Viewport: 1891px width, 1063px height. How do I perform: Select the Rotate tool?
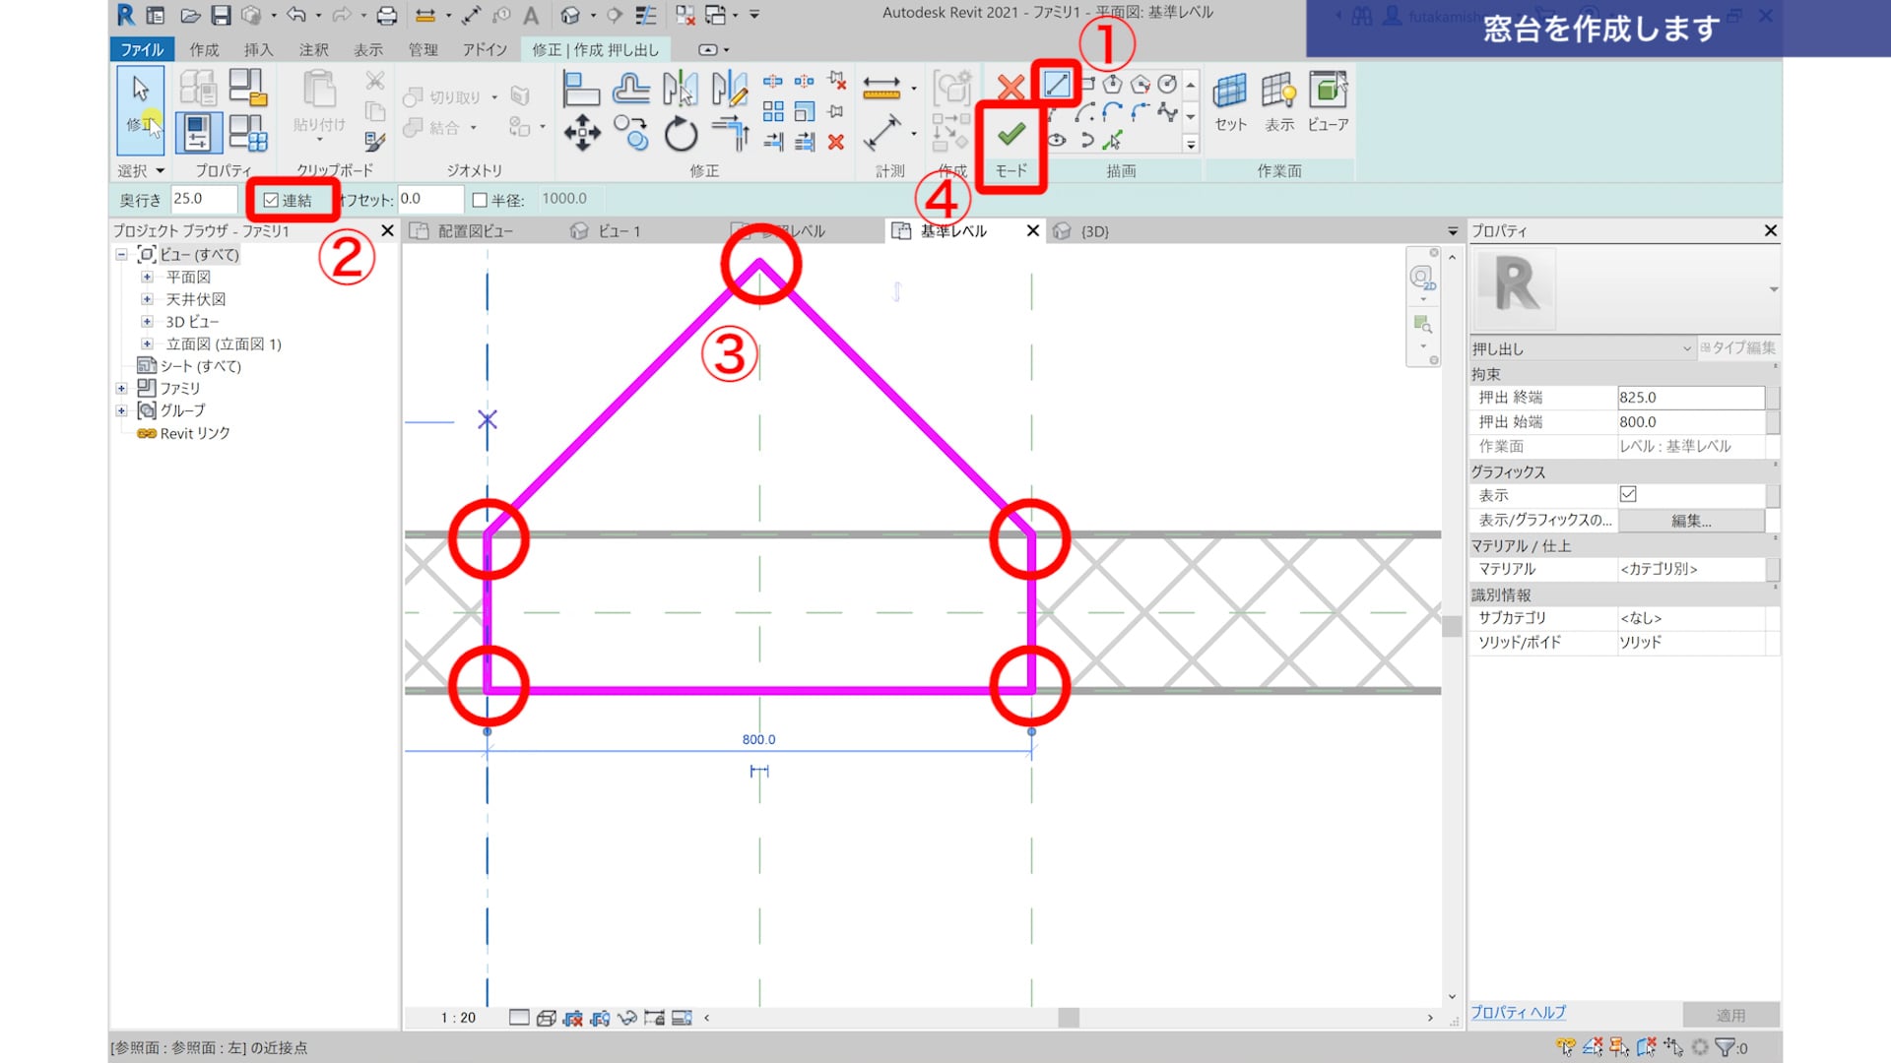(x=680, y=134)
